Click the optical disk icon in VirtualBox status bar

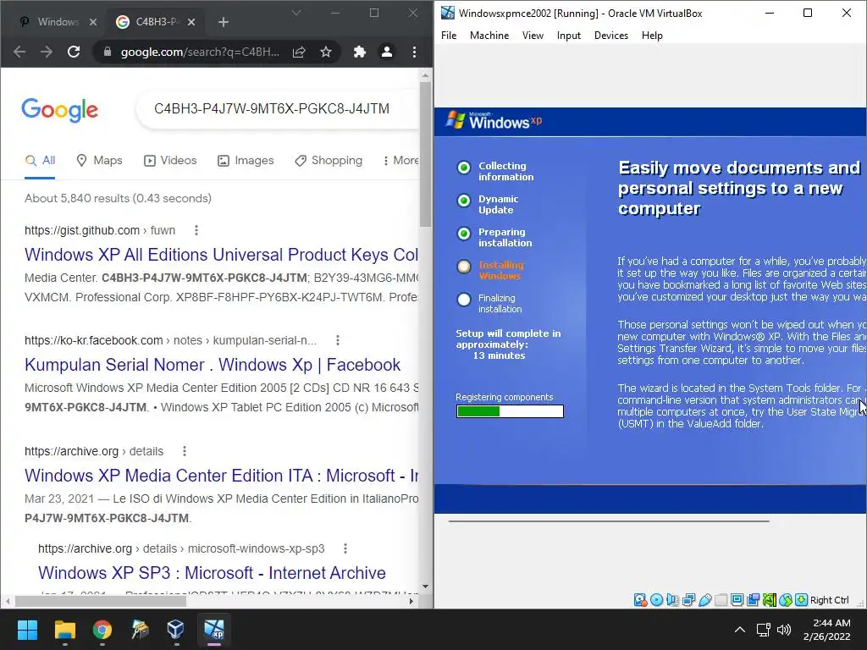coord(656,600)
